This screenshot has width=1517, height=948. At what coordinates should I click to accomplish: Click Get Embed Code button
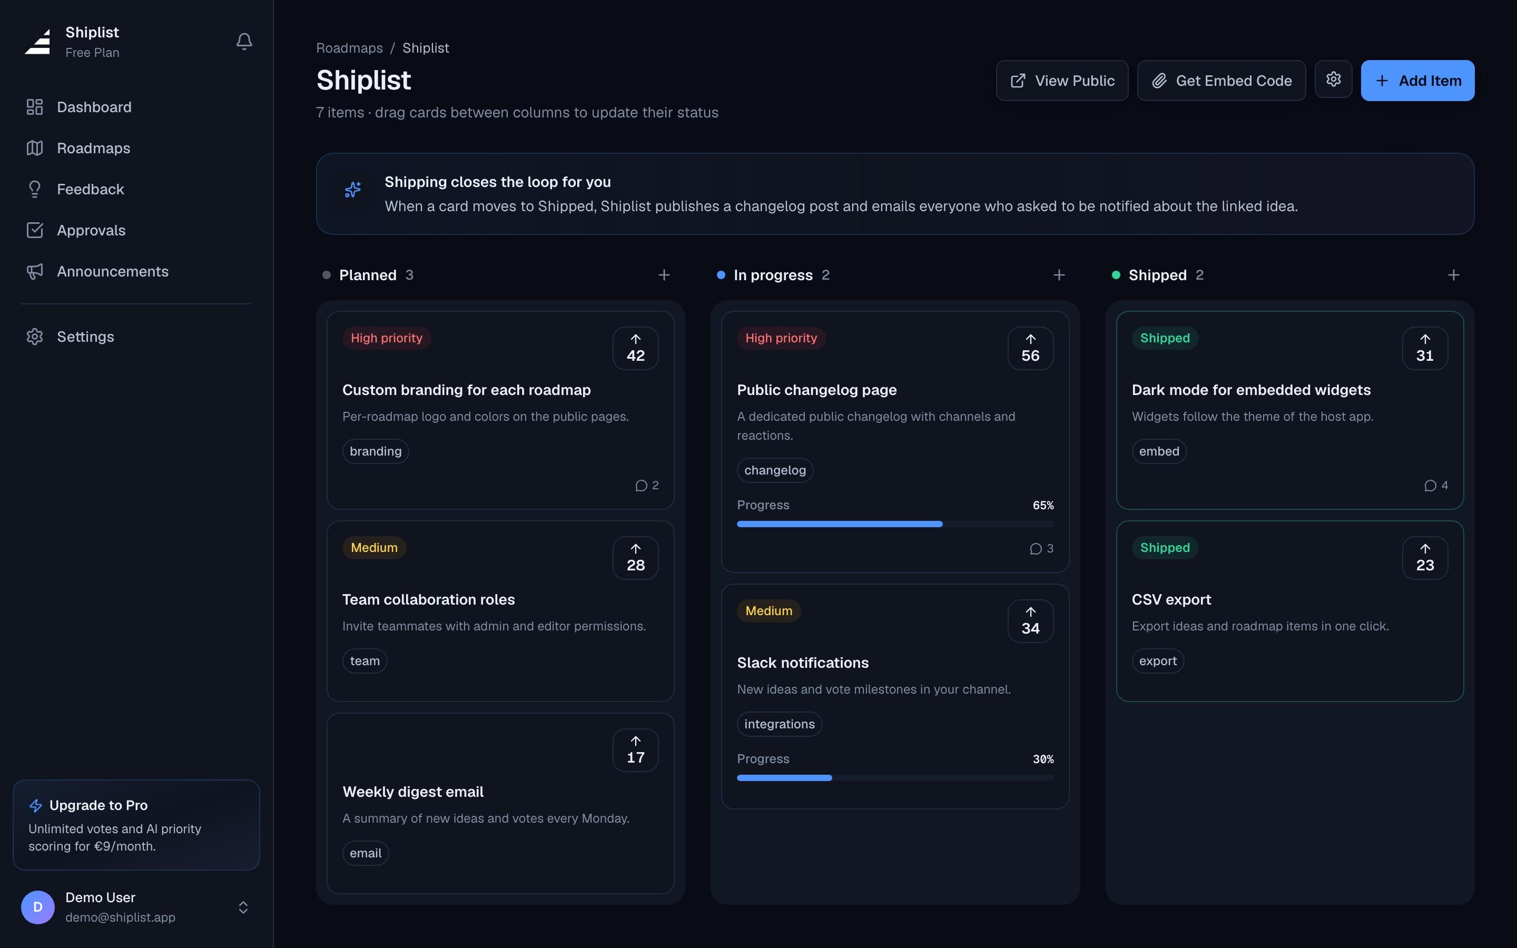(1221, 80)
